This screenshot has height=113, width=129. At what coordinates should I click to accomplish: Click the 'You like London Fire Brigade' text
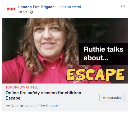coord(35,106)
